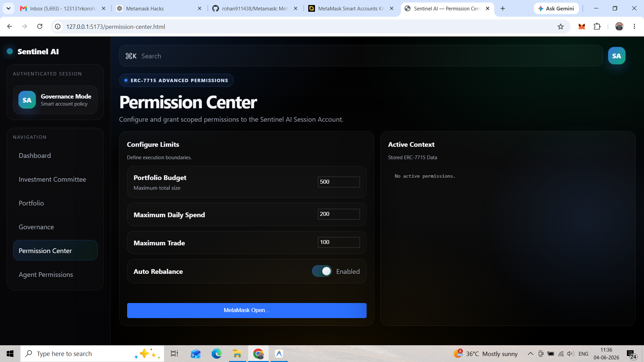The width and height of the screenshot is (644, 362).
Task: Click the SA badge in Governance Mode card
Action: (27, 100)
